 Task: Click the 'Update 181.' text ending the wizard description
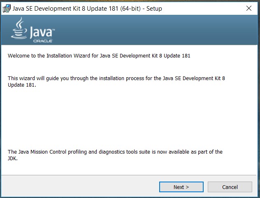click(22, 85)
